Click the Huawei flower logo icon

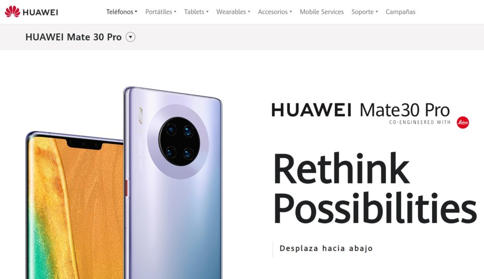[13, 12]
